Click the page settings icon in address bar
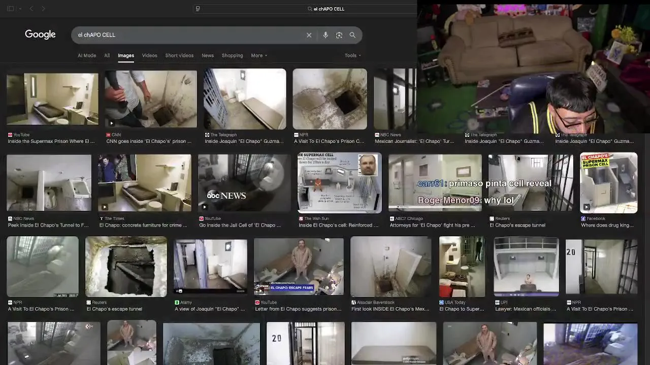 [x=198, y=9]
